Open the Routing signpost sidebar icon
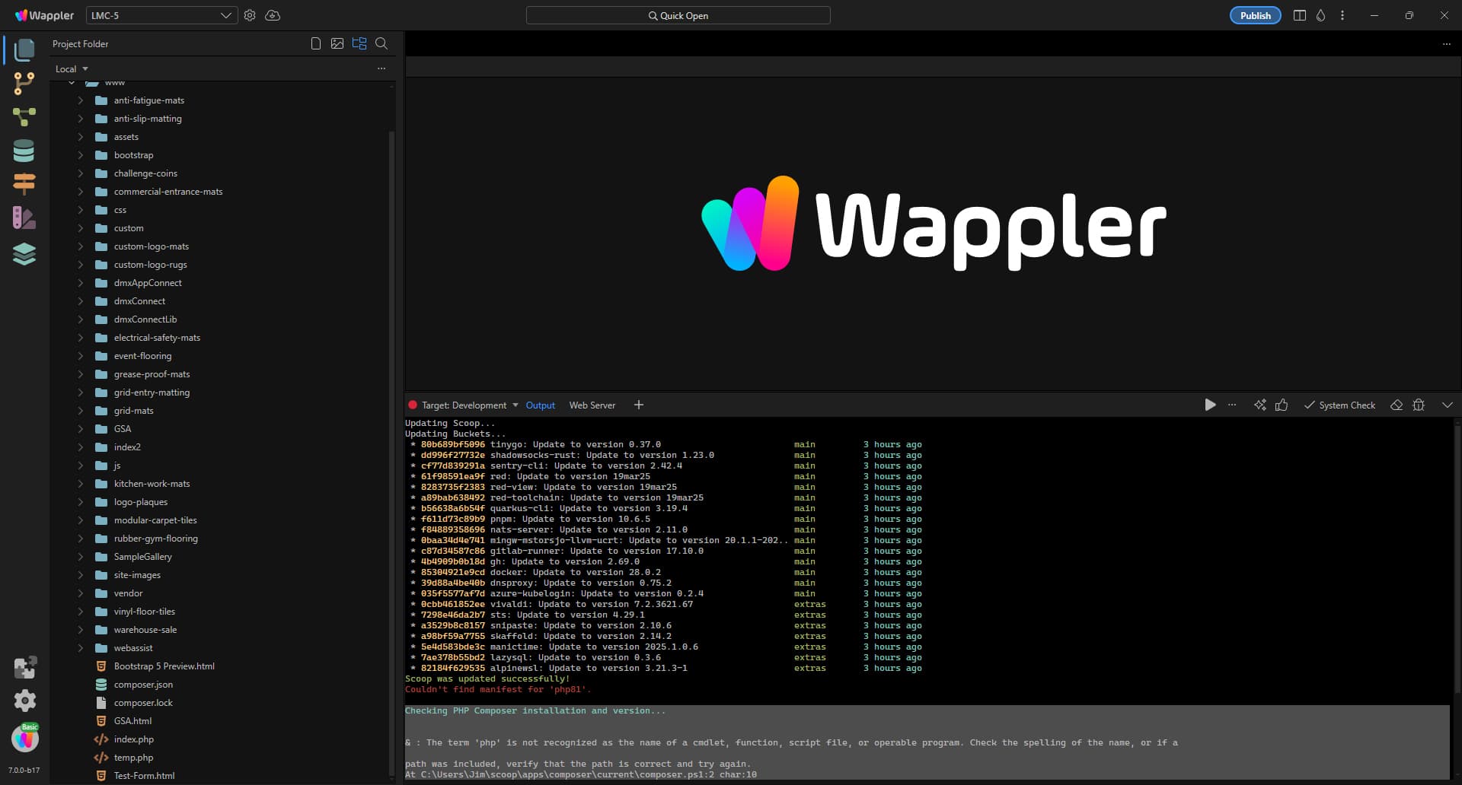This screenshot has width=1462, height=785. (x=24, y=184)
